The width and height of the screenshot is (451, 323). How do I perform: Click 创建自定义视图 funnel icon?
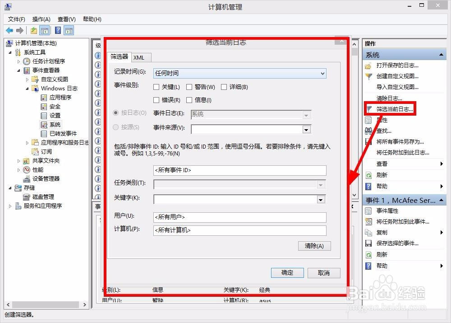(368, 76)
